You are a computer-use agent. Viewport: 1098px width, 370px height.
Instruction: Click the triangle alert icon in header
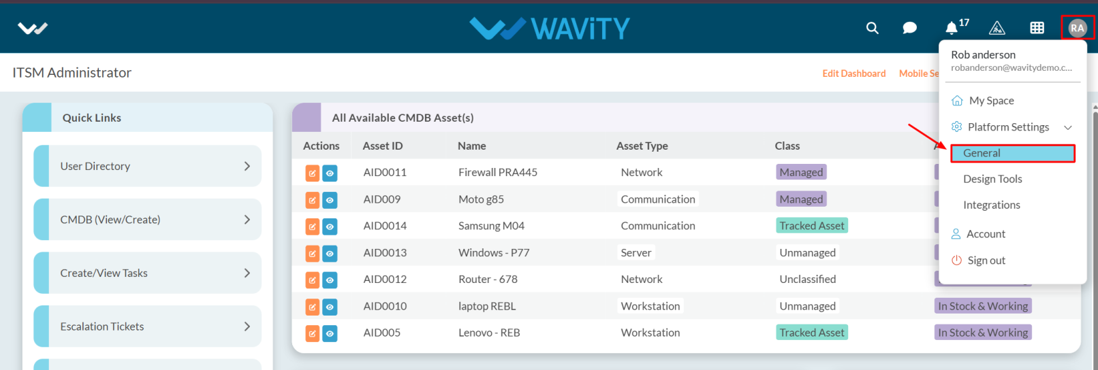pyautogui.click(x=997, y=28)
